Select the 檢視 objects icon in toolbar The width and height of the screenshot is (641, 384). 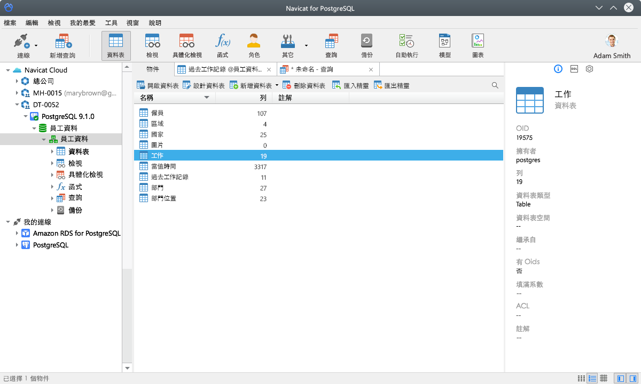pyautogui.click(x=152, y=45)
